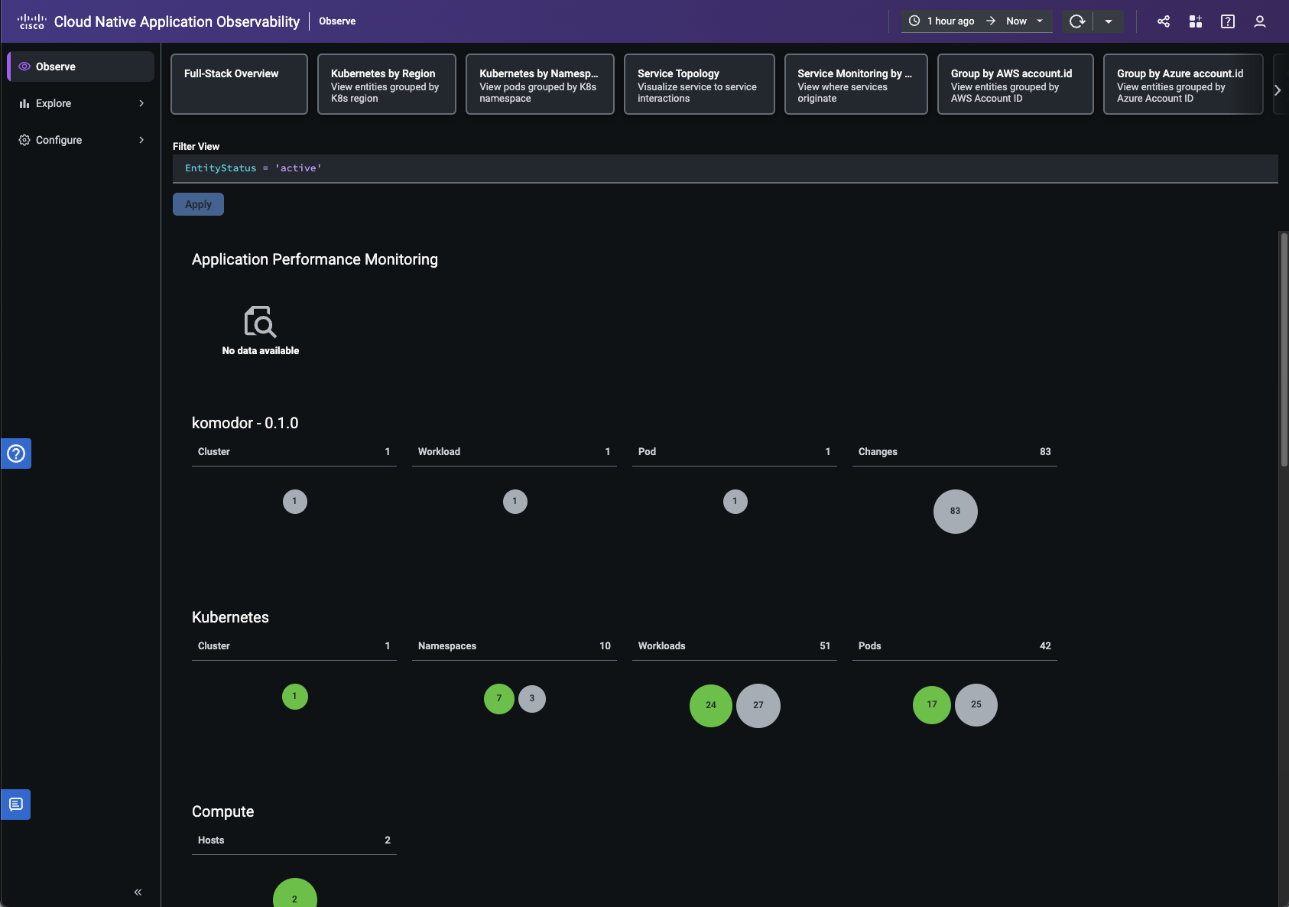
Task: Click the user account icon
Action: coord(1259,21)
